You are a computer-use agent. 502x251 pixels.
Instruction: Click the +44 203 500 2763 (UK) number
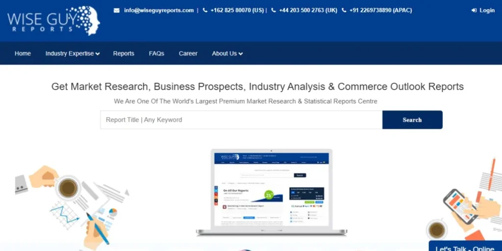click(x=308, y=10)
